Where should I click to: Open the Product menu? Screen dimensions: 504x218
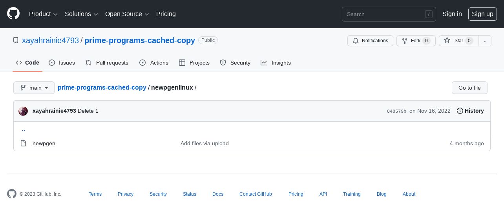(43, 14)
